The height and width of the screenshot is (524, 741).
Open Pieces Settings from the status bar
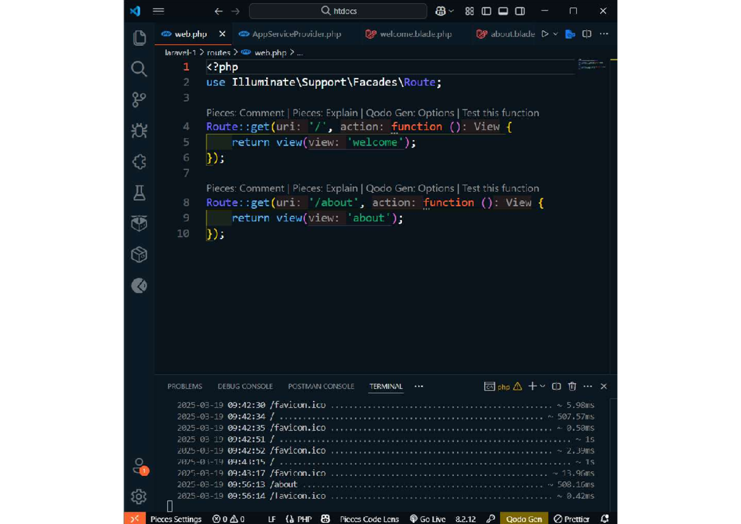pos(175,519)
